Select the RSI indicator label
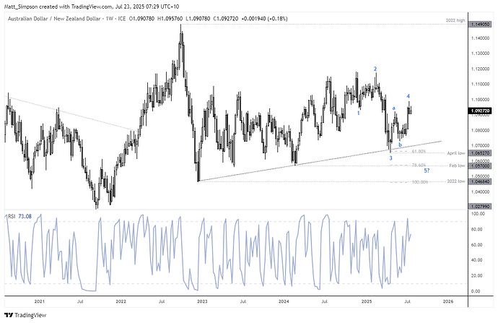The height and width of the screenshot is (323, 498). pos(12,216)
